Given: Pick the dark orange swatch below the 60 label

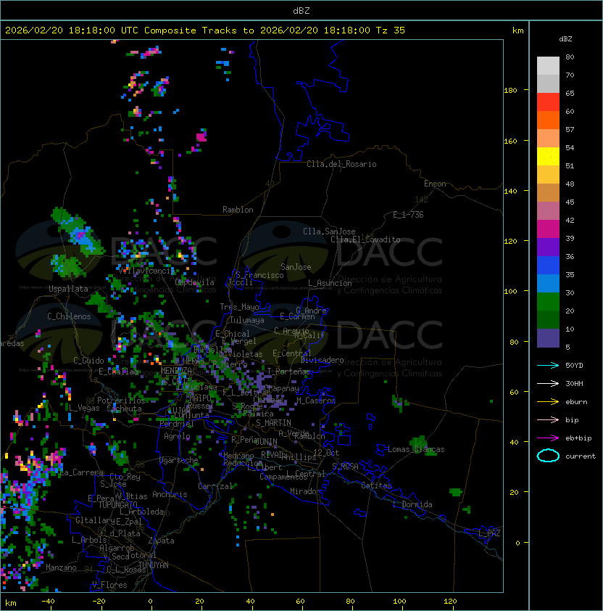Looking at the screenshot, I should pos(548,120).
